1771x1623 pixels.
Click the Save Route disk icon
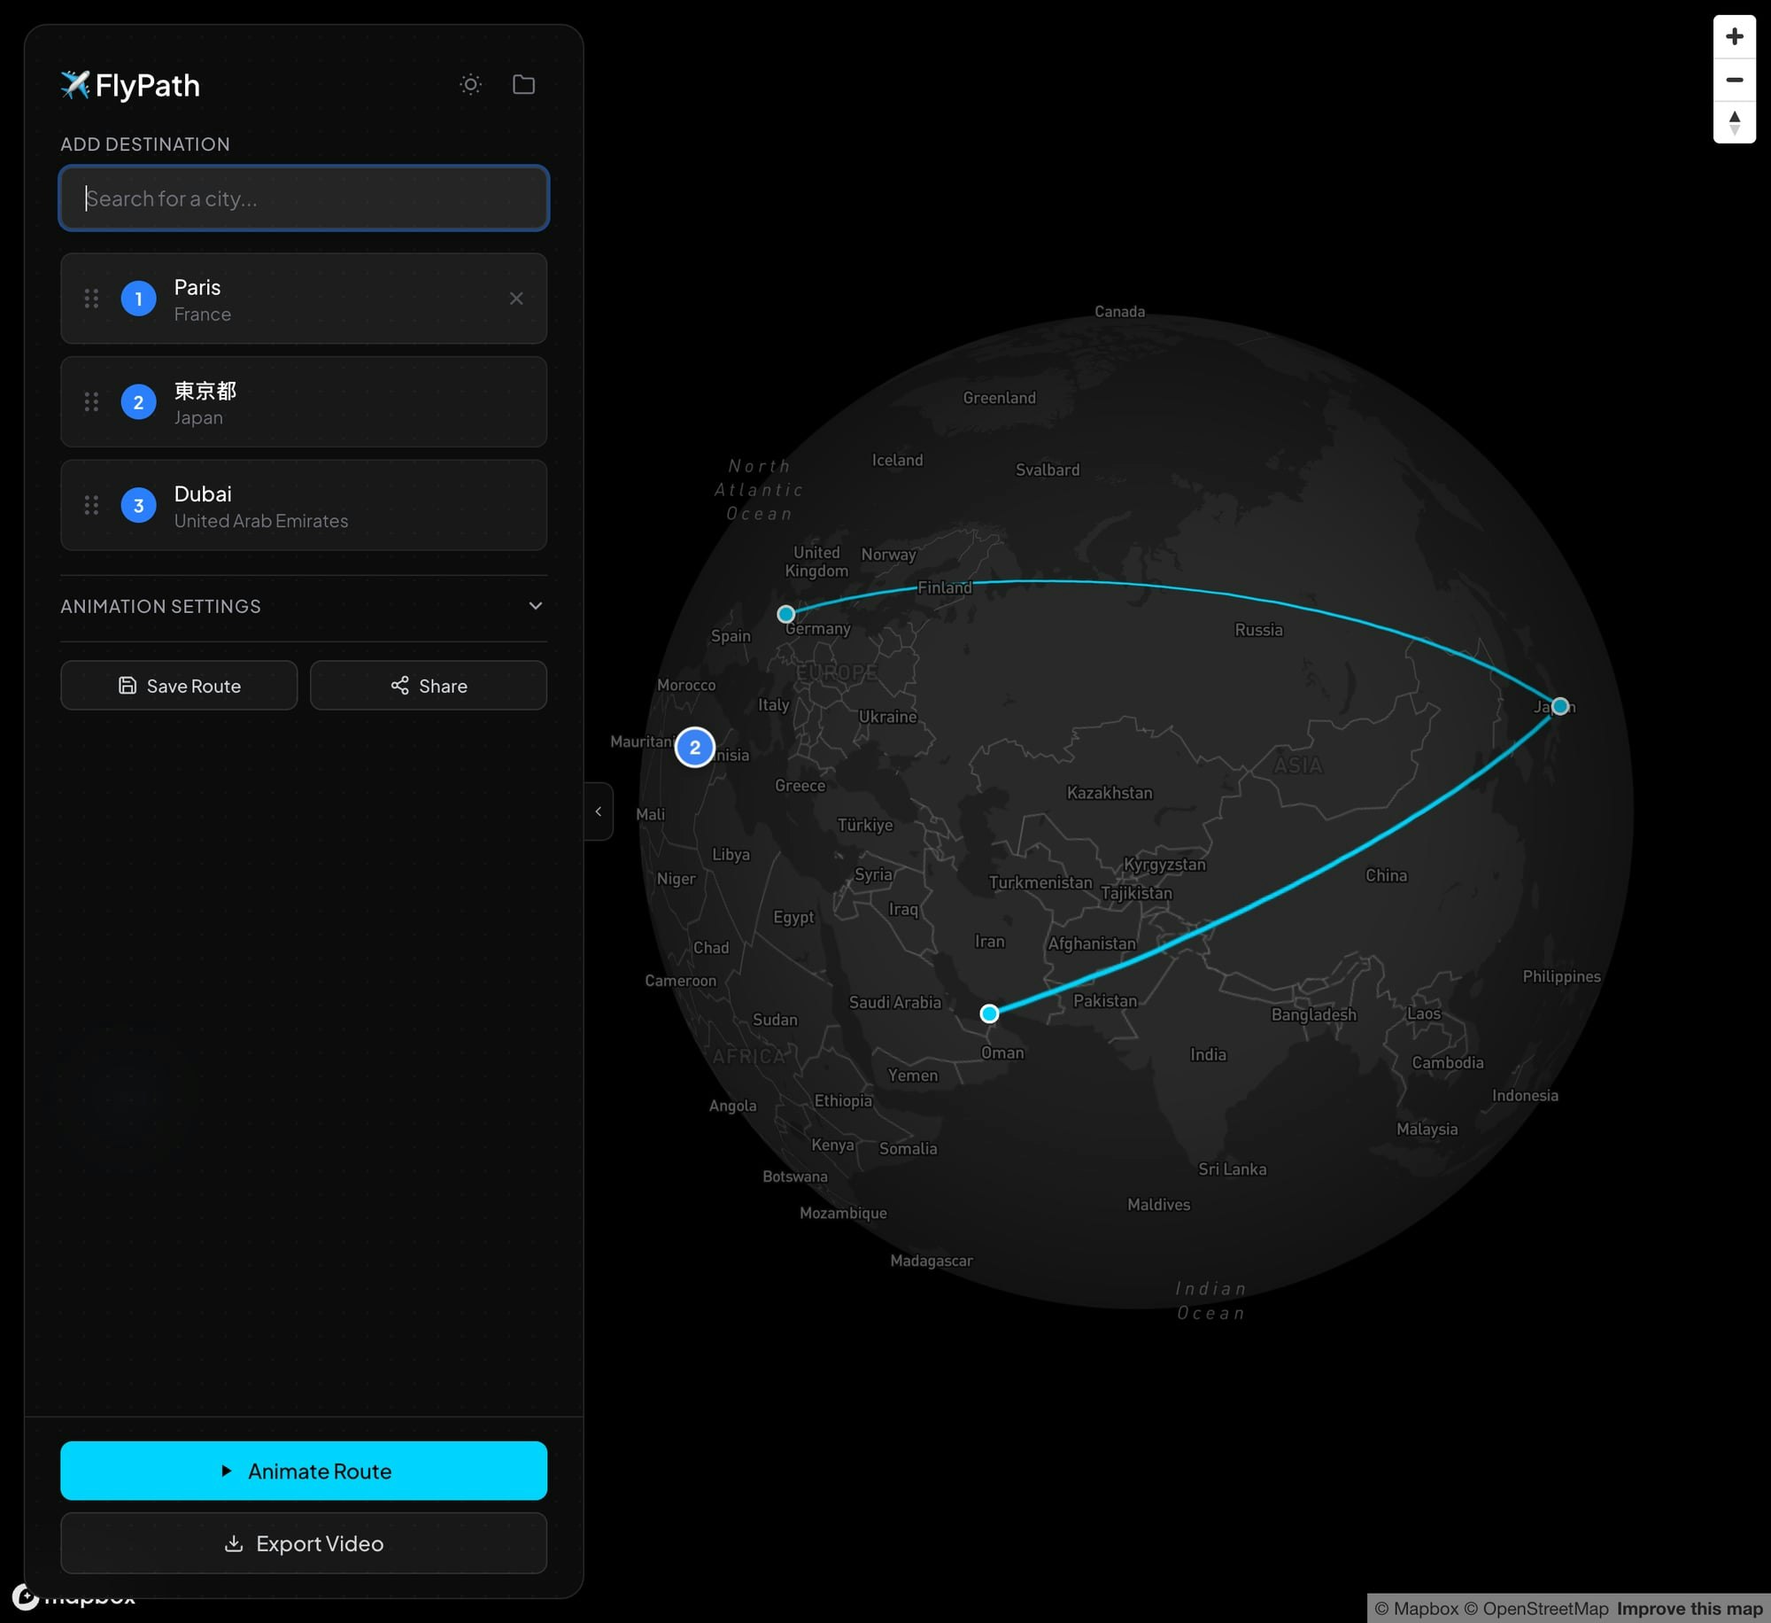(125, 685)
